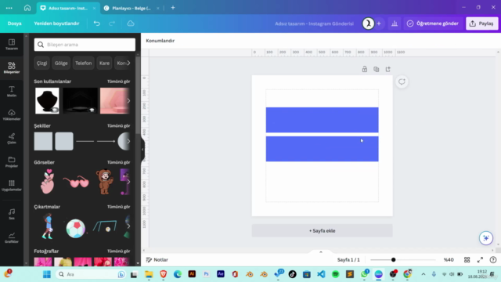Pick the black necklace bust thumbnail

pos(47,101)
